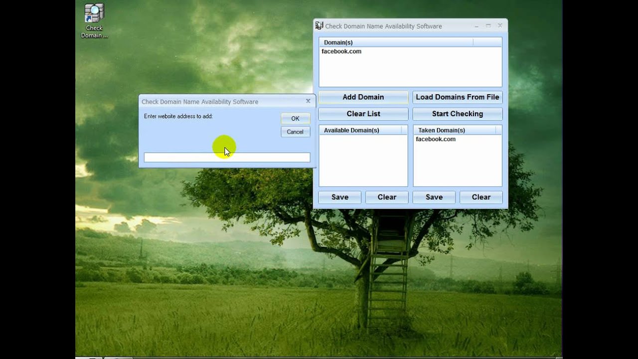
Task: Click the Start Checking button
Action: pyautogui.click(x=458, y=114)
